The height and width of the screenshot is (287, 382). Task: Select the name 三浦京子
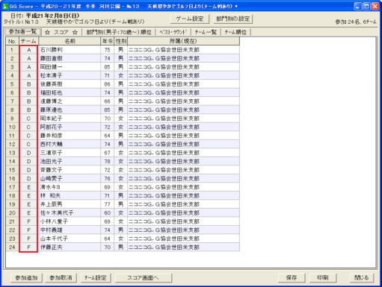[52, 153]
